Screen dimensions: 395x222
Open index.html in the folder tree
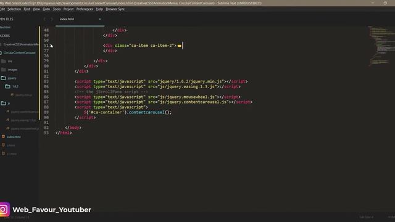click(x=14, y=137)
